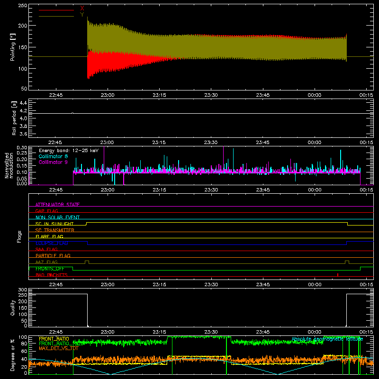Select the olive "Y" legend label
The image size is (379, 379).
82,15
